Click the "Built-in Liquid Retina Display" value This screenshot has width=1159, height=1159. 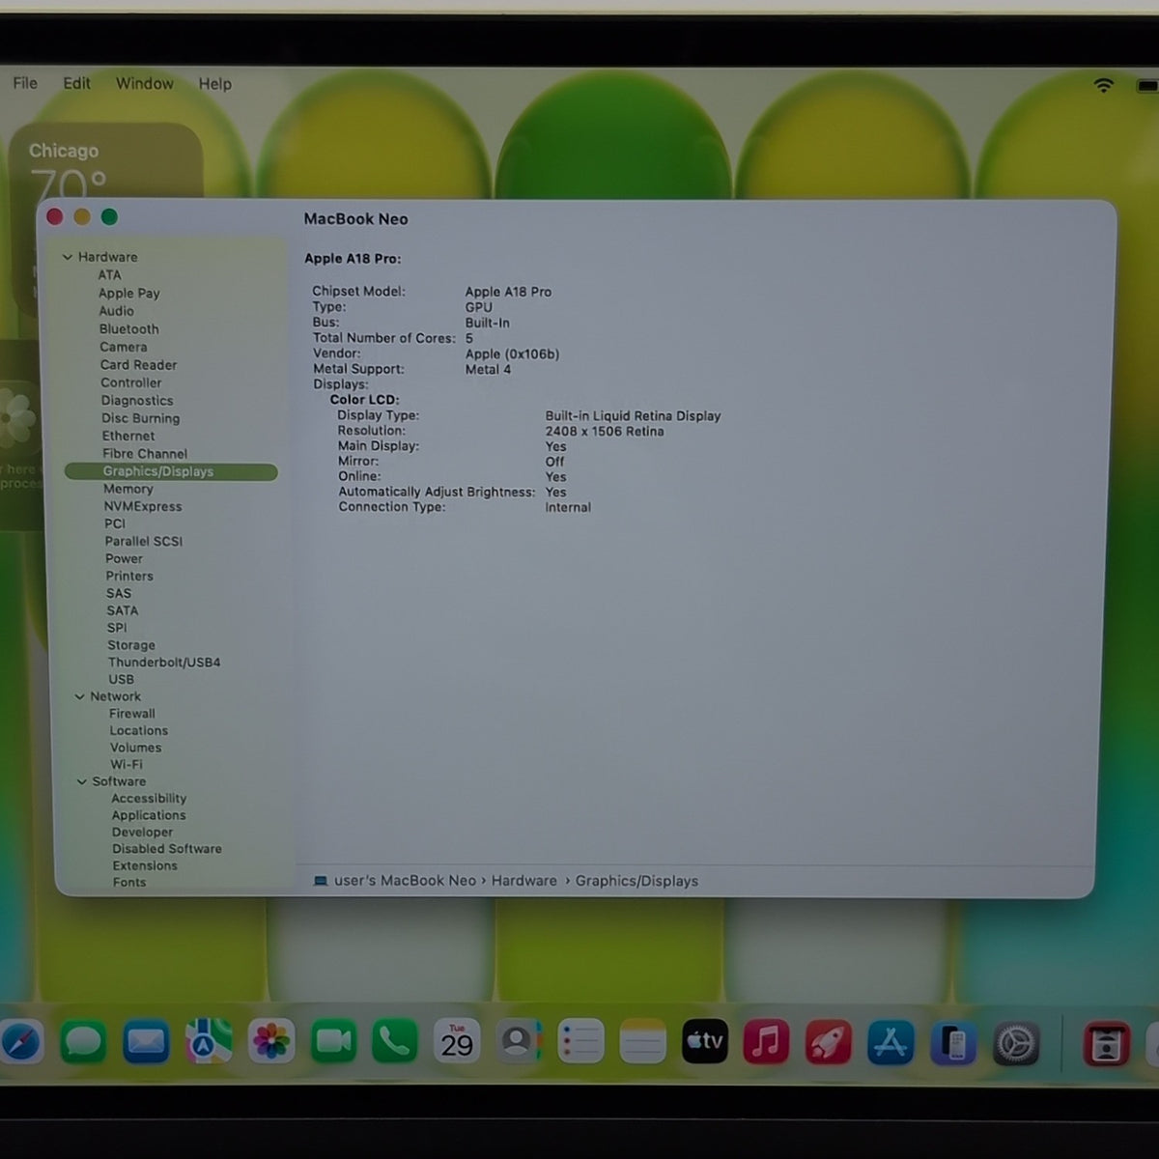click(633, 416)
